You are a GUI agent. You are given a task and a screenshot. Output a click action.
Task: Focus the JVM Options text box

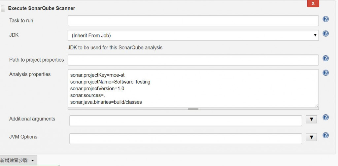point(186,139)
